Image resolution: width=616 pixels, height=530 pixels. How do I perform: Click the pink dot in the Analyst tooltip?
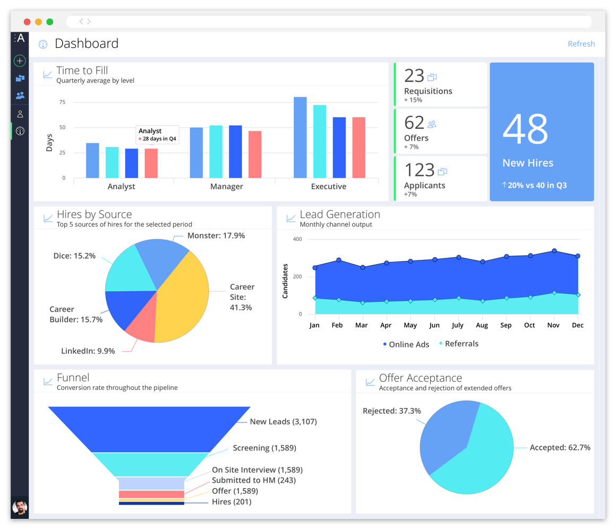click(139, 138)
